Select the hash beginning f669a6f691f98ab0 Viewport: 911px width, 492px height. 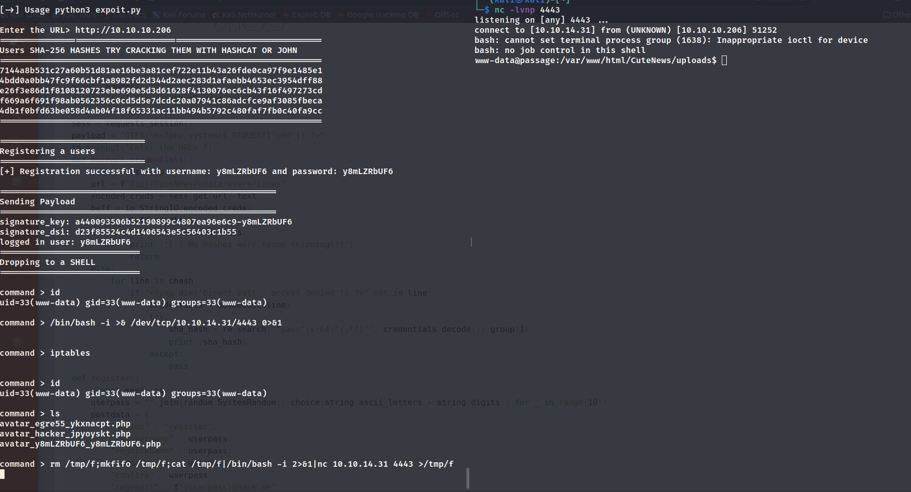(161, 100)
